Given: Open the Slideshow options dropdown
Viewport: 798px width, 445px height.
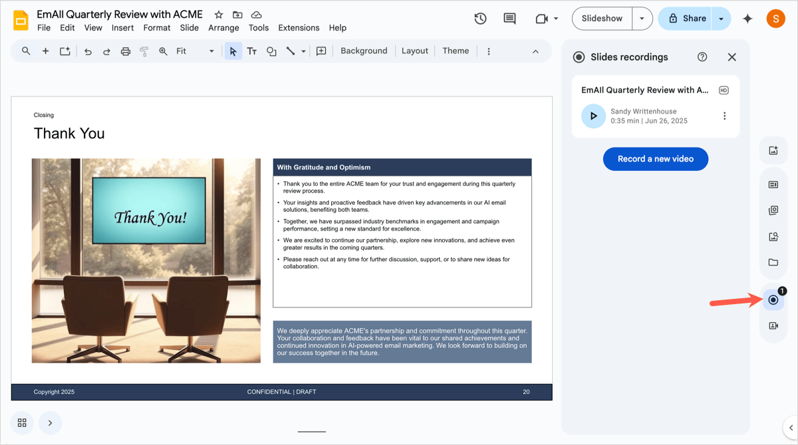Looking at the screenshot, I should pyautogui.click(x=642, y=19).
